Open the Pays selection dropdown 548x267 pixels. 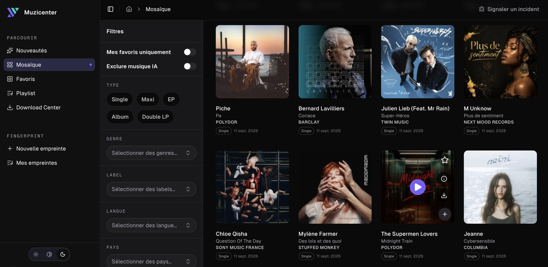151,261
